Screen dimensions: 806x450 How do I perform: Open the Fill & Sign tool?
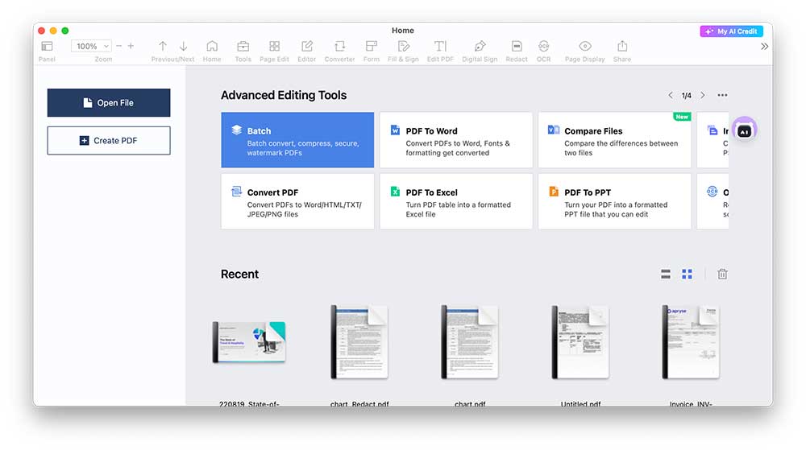click(x=403, y=47)
